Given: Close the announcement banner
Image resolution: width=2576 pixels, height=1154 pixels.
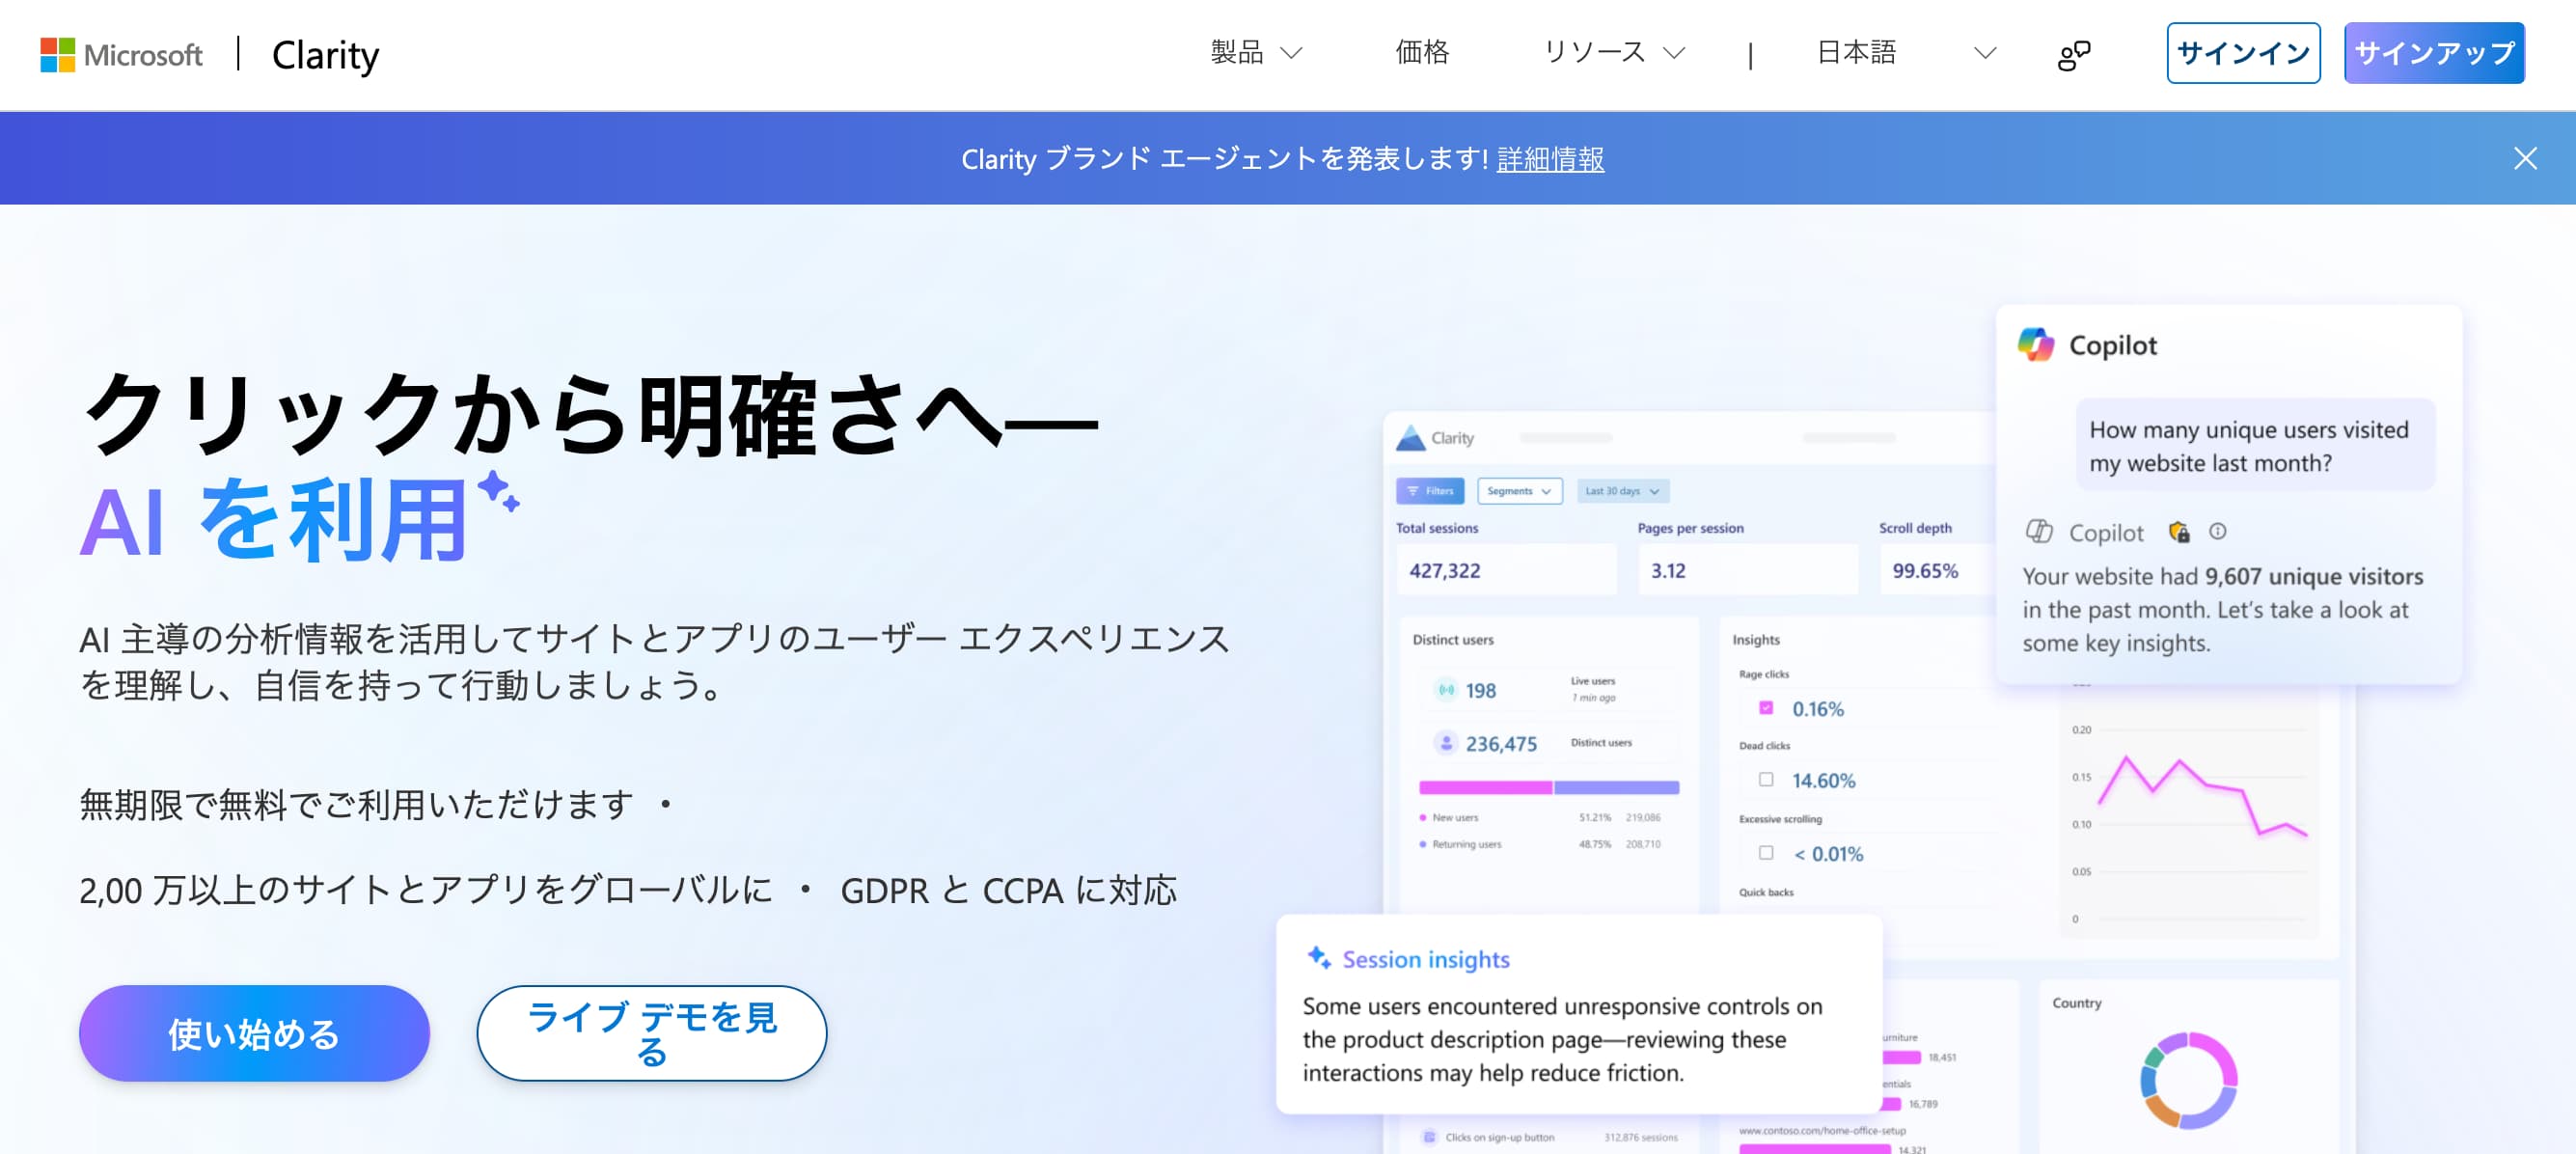Looking at the screenshot, I should 2525,158.
